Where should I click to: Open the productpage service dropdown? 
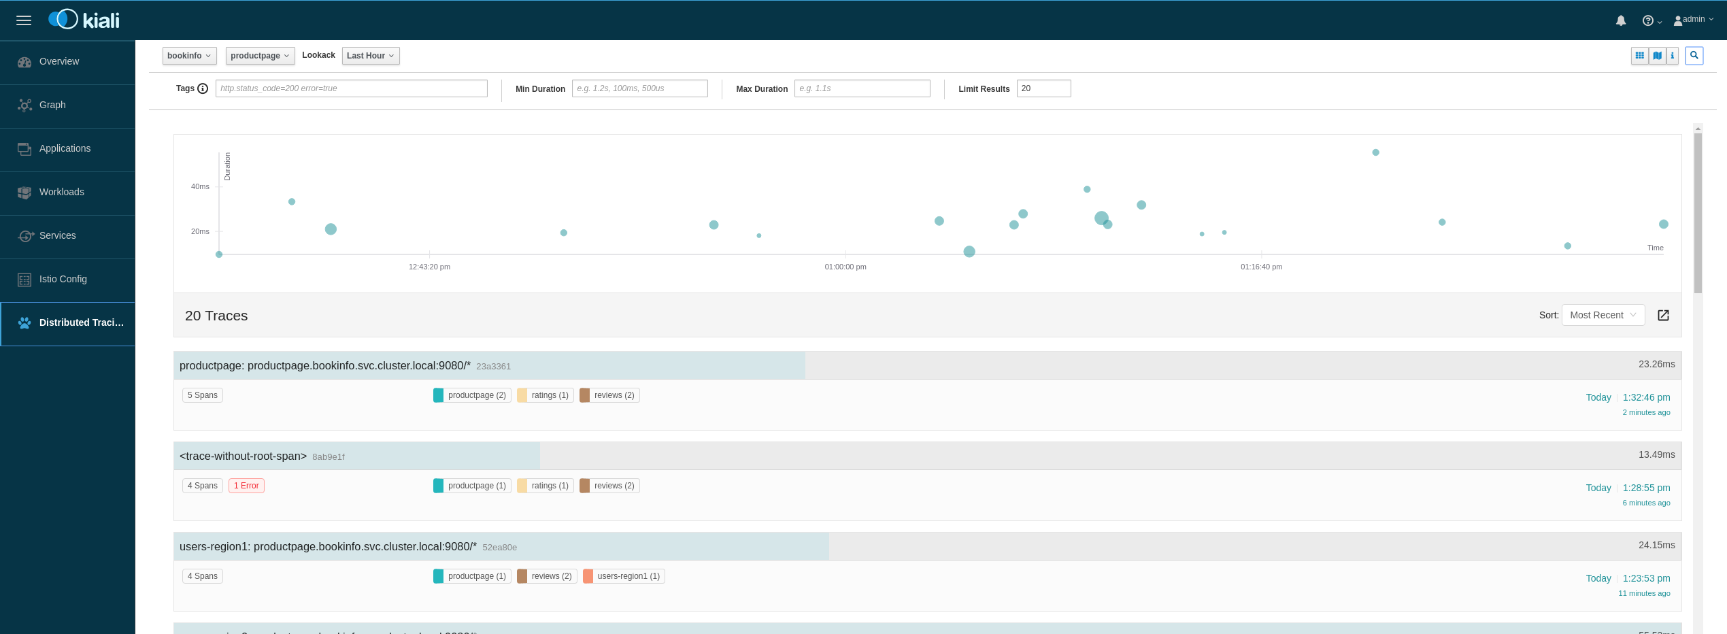[260, 56]
